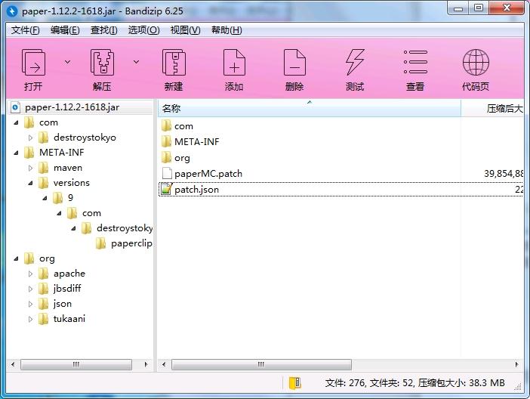Expand the tukaani tree node
This screenshot has height=399, width=530.
pyautogui.click(x=30, y=319)
